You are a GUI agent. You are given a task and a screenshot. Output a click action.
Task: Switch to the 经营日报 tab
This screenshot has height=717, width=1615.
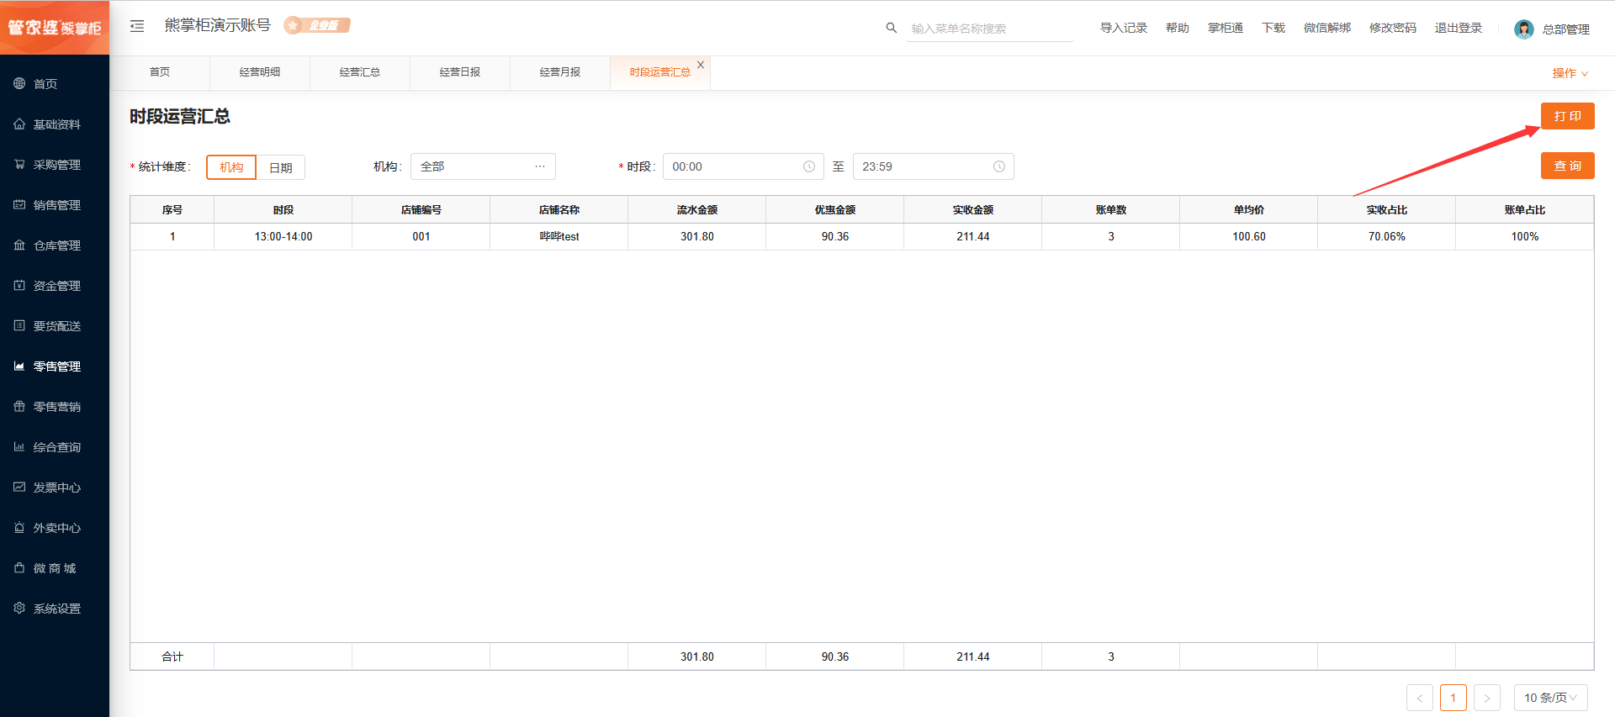(x=460, y=72)
